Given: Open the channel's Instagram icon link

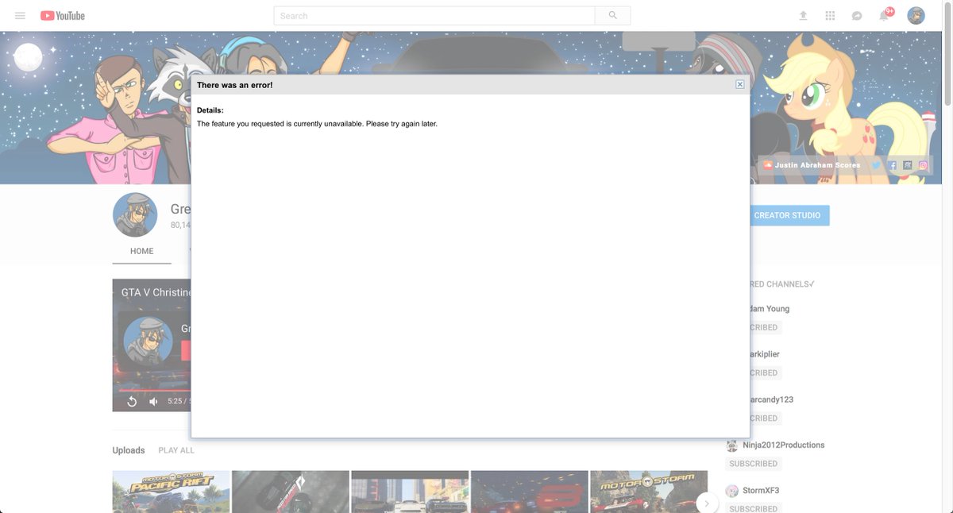Looking at the screenshot, I should coord(923,165).
